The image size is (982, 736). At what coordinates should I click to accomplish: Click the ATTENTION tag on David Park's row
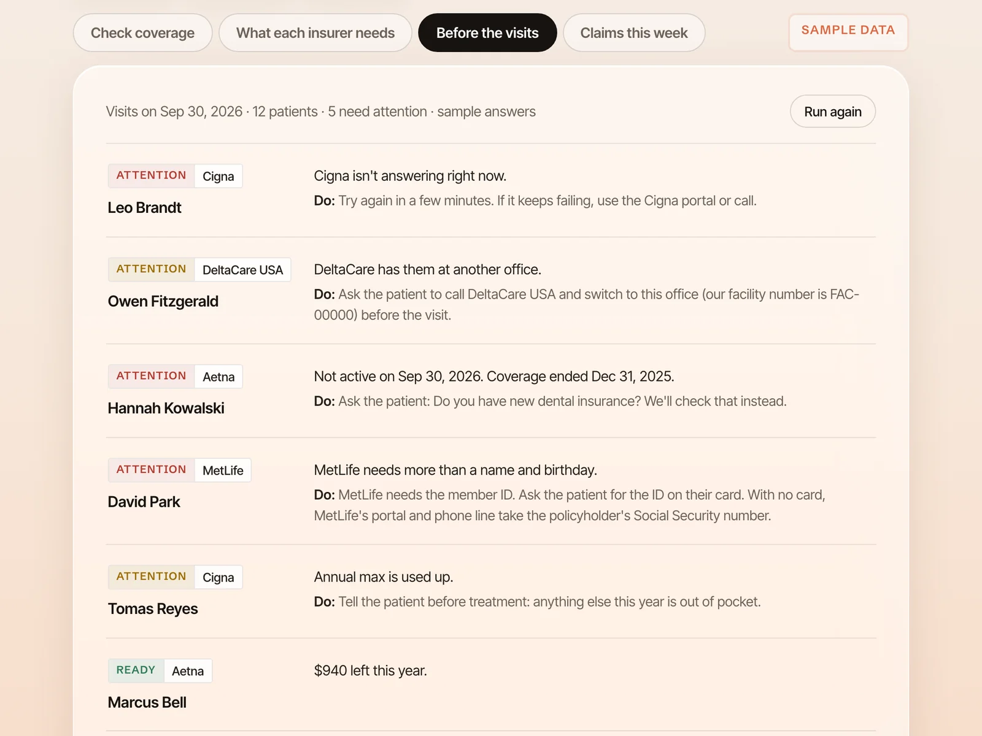pos(151,470)
